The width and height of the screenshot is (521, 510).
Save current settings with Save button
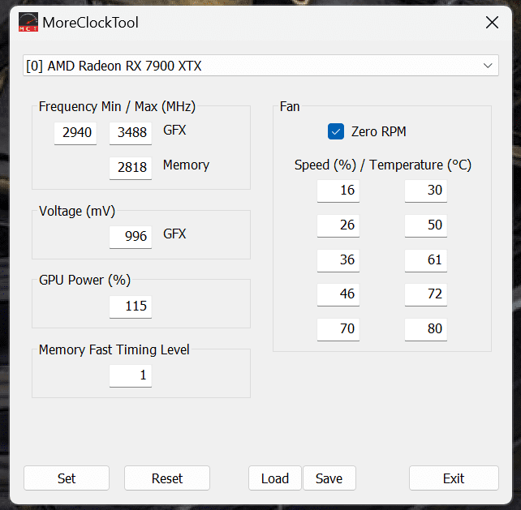329,478
